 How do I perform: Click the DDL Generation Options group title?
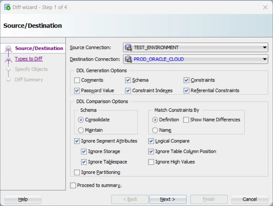[x=101, y=71]
